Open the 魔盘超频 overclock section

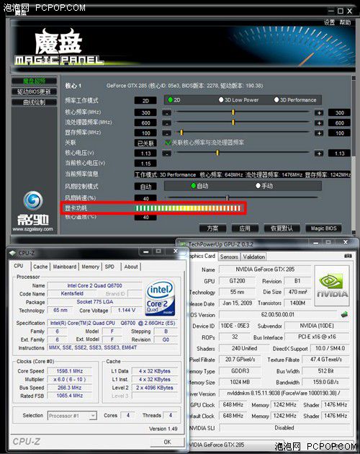click(x=34, y=81)
